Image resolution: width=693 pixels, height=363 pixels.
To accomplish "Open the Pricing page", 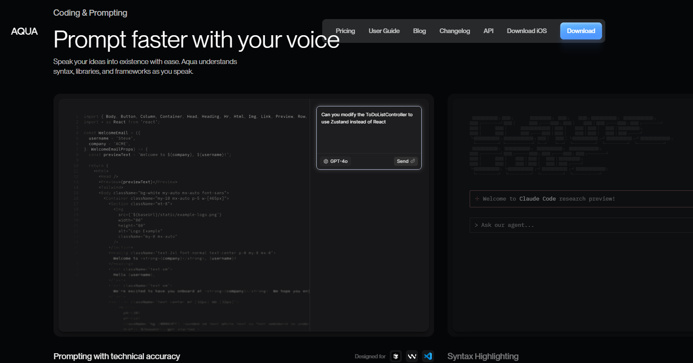I will pos(345,31).
